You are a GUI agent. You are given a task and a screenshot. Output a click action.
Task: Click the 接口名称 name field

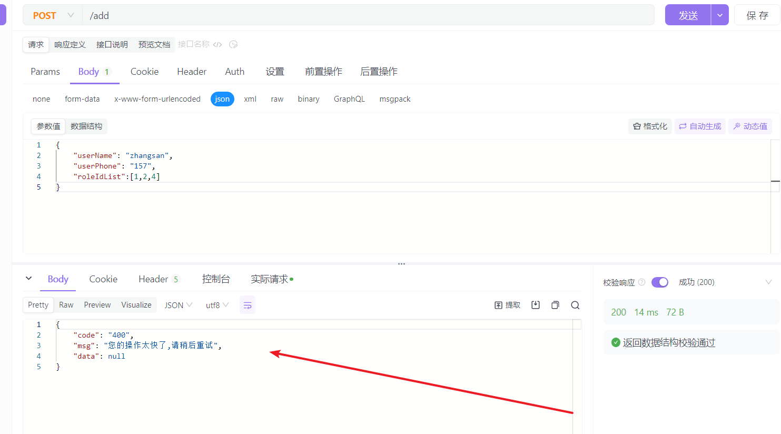coord(194,44)
